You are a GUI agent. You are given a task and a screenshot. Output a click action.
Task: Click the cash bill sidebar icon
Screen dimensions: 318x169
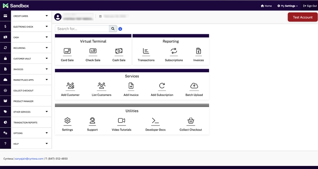click(x=5, y=37)
